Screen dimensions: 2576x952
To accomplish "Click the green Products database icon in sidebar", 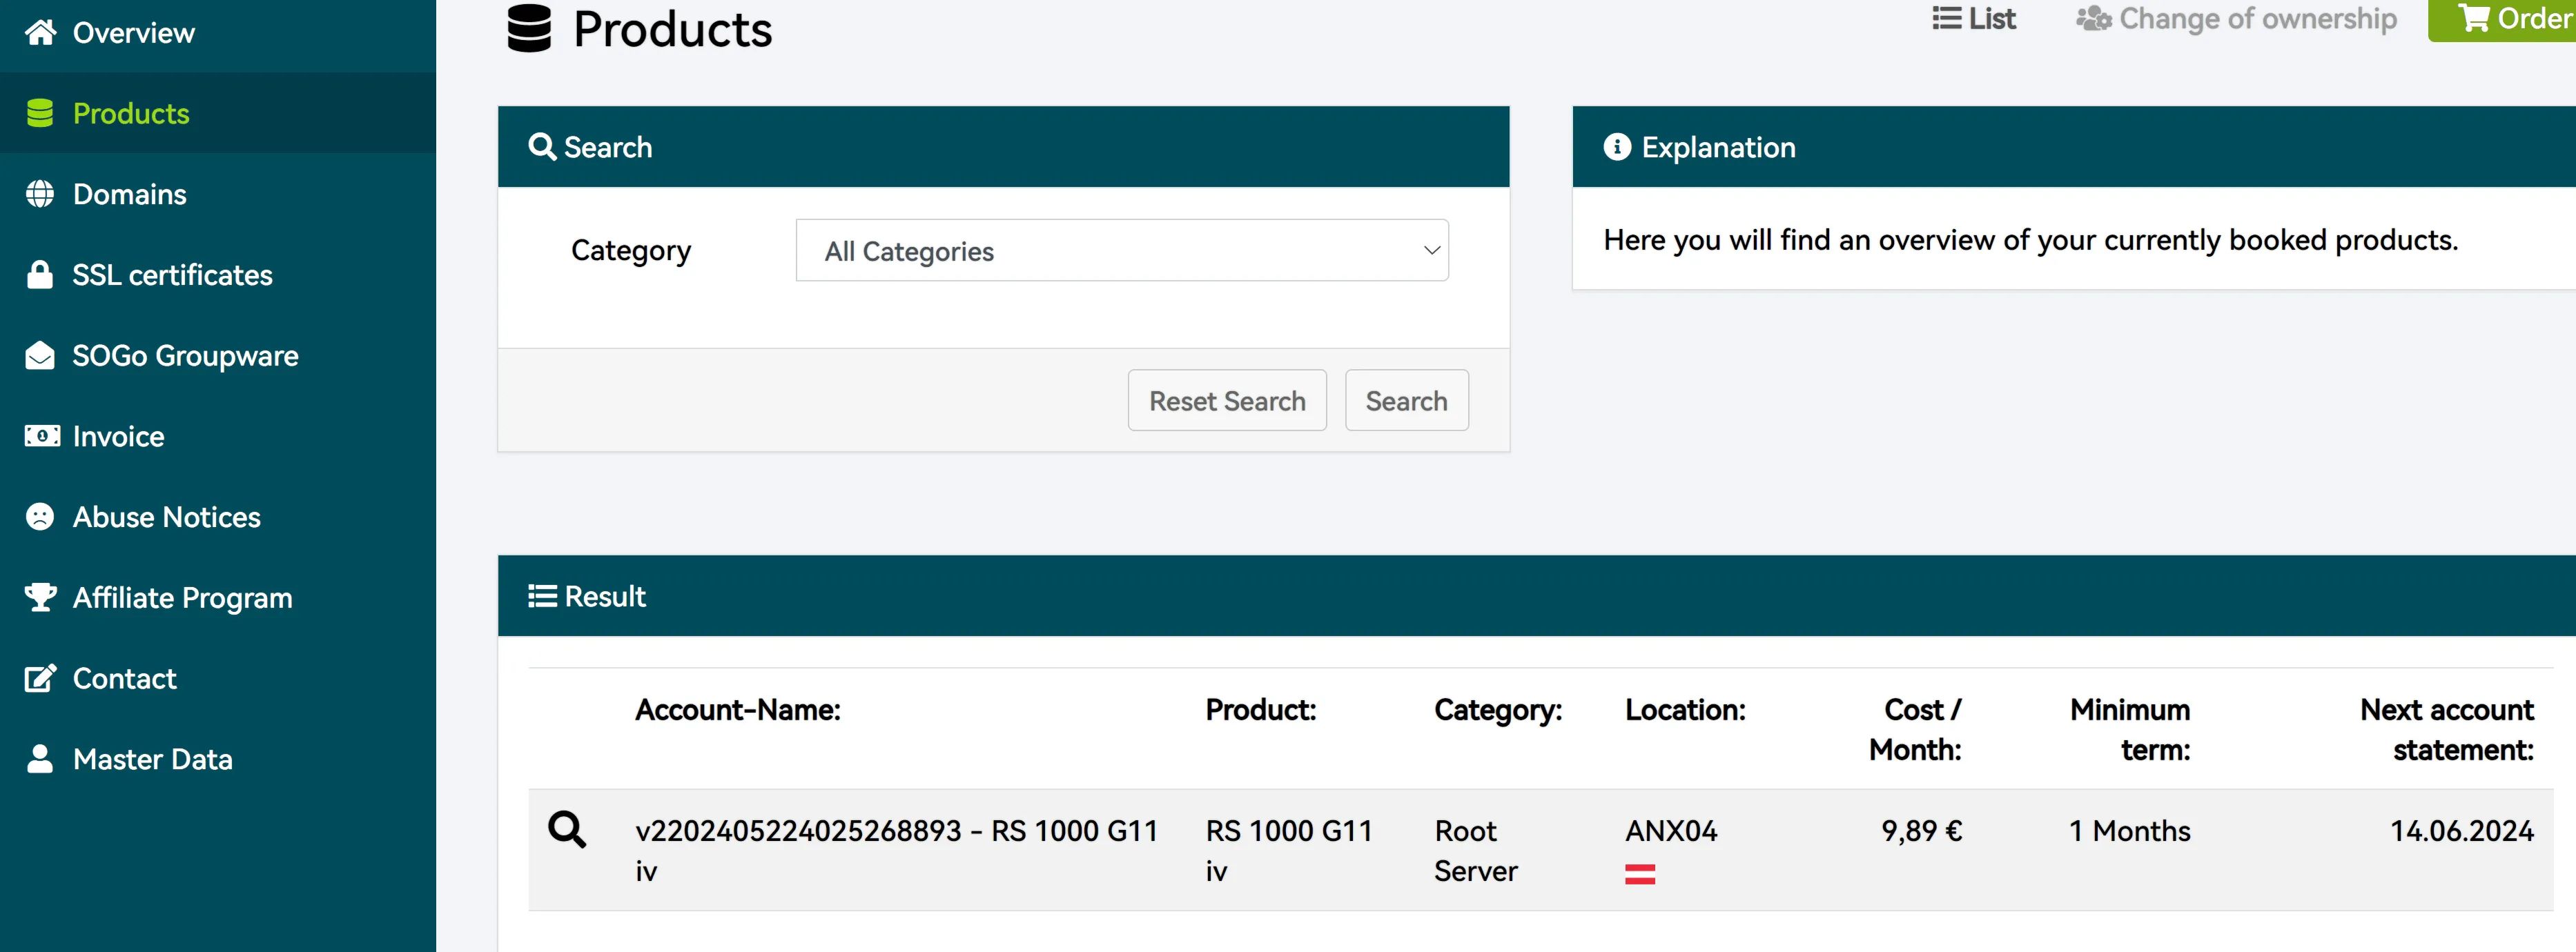I will [x=40, y=114].
